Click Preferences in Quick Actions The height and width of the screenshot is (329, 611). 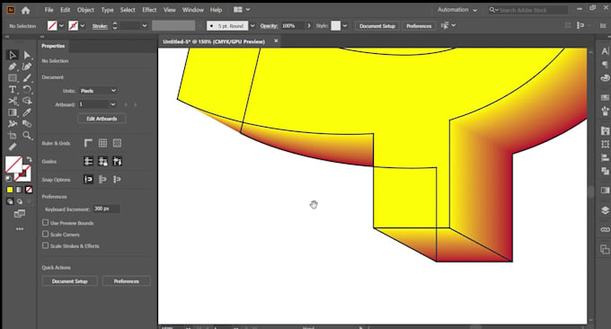coord(127,281)
